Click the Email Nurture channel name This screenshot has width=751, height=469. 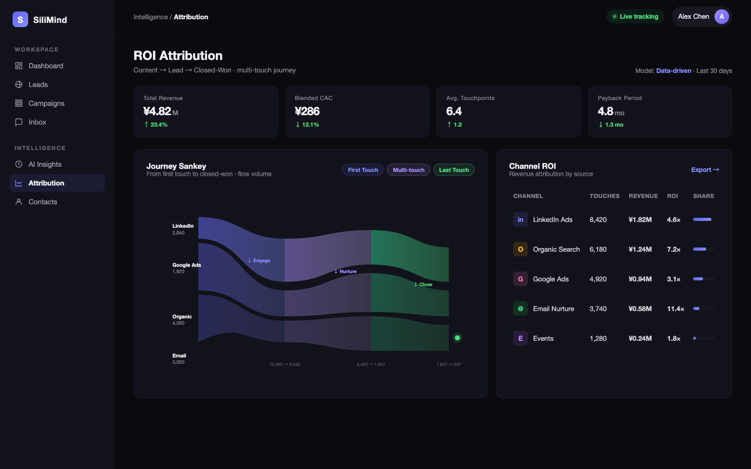point(553,308)
